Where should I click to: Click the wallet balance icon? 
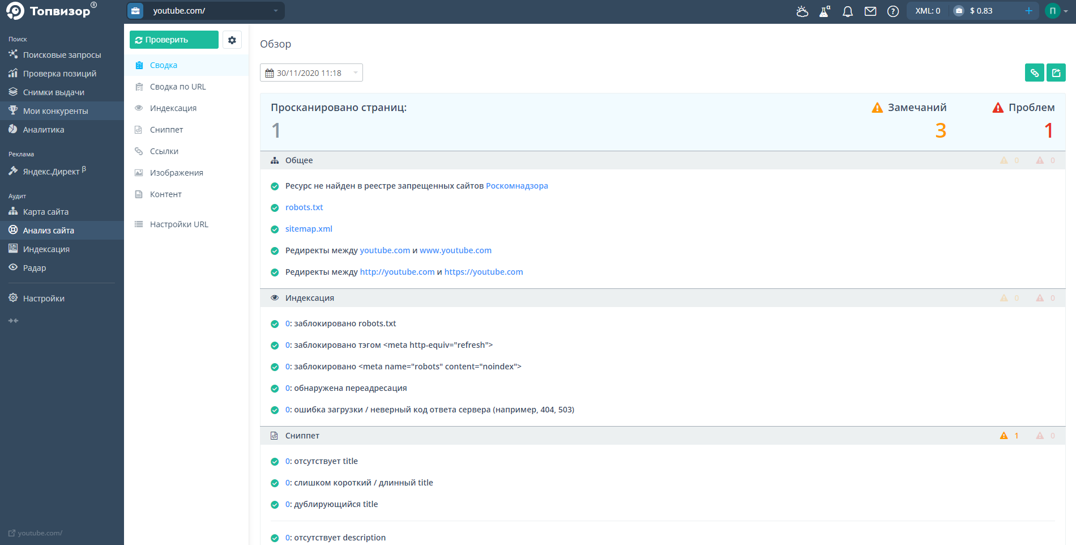click(x=959, y=11)
